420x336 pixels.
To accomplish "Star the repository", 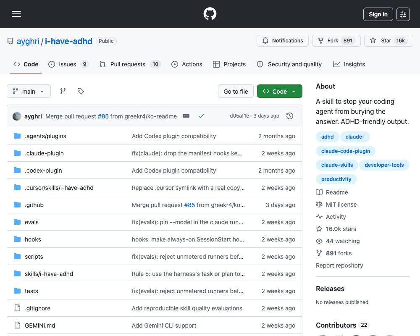I will click(x=388, y=41).
